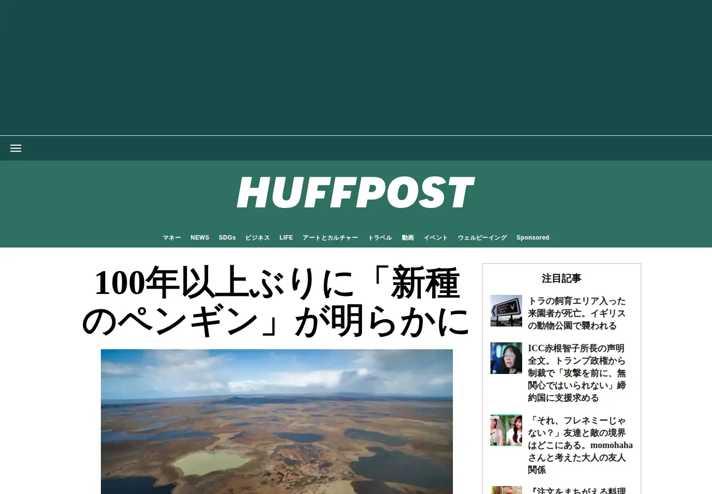This screenshot has height=494, width=712.
Task: Open the tiger enclosure article thumbnail
Action: click(x=506, y=311)
